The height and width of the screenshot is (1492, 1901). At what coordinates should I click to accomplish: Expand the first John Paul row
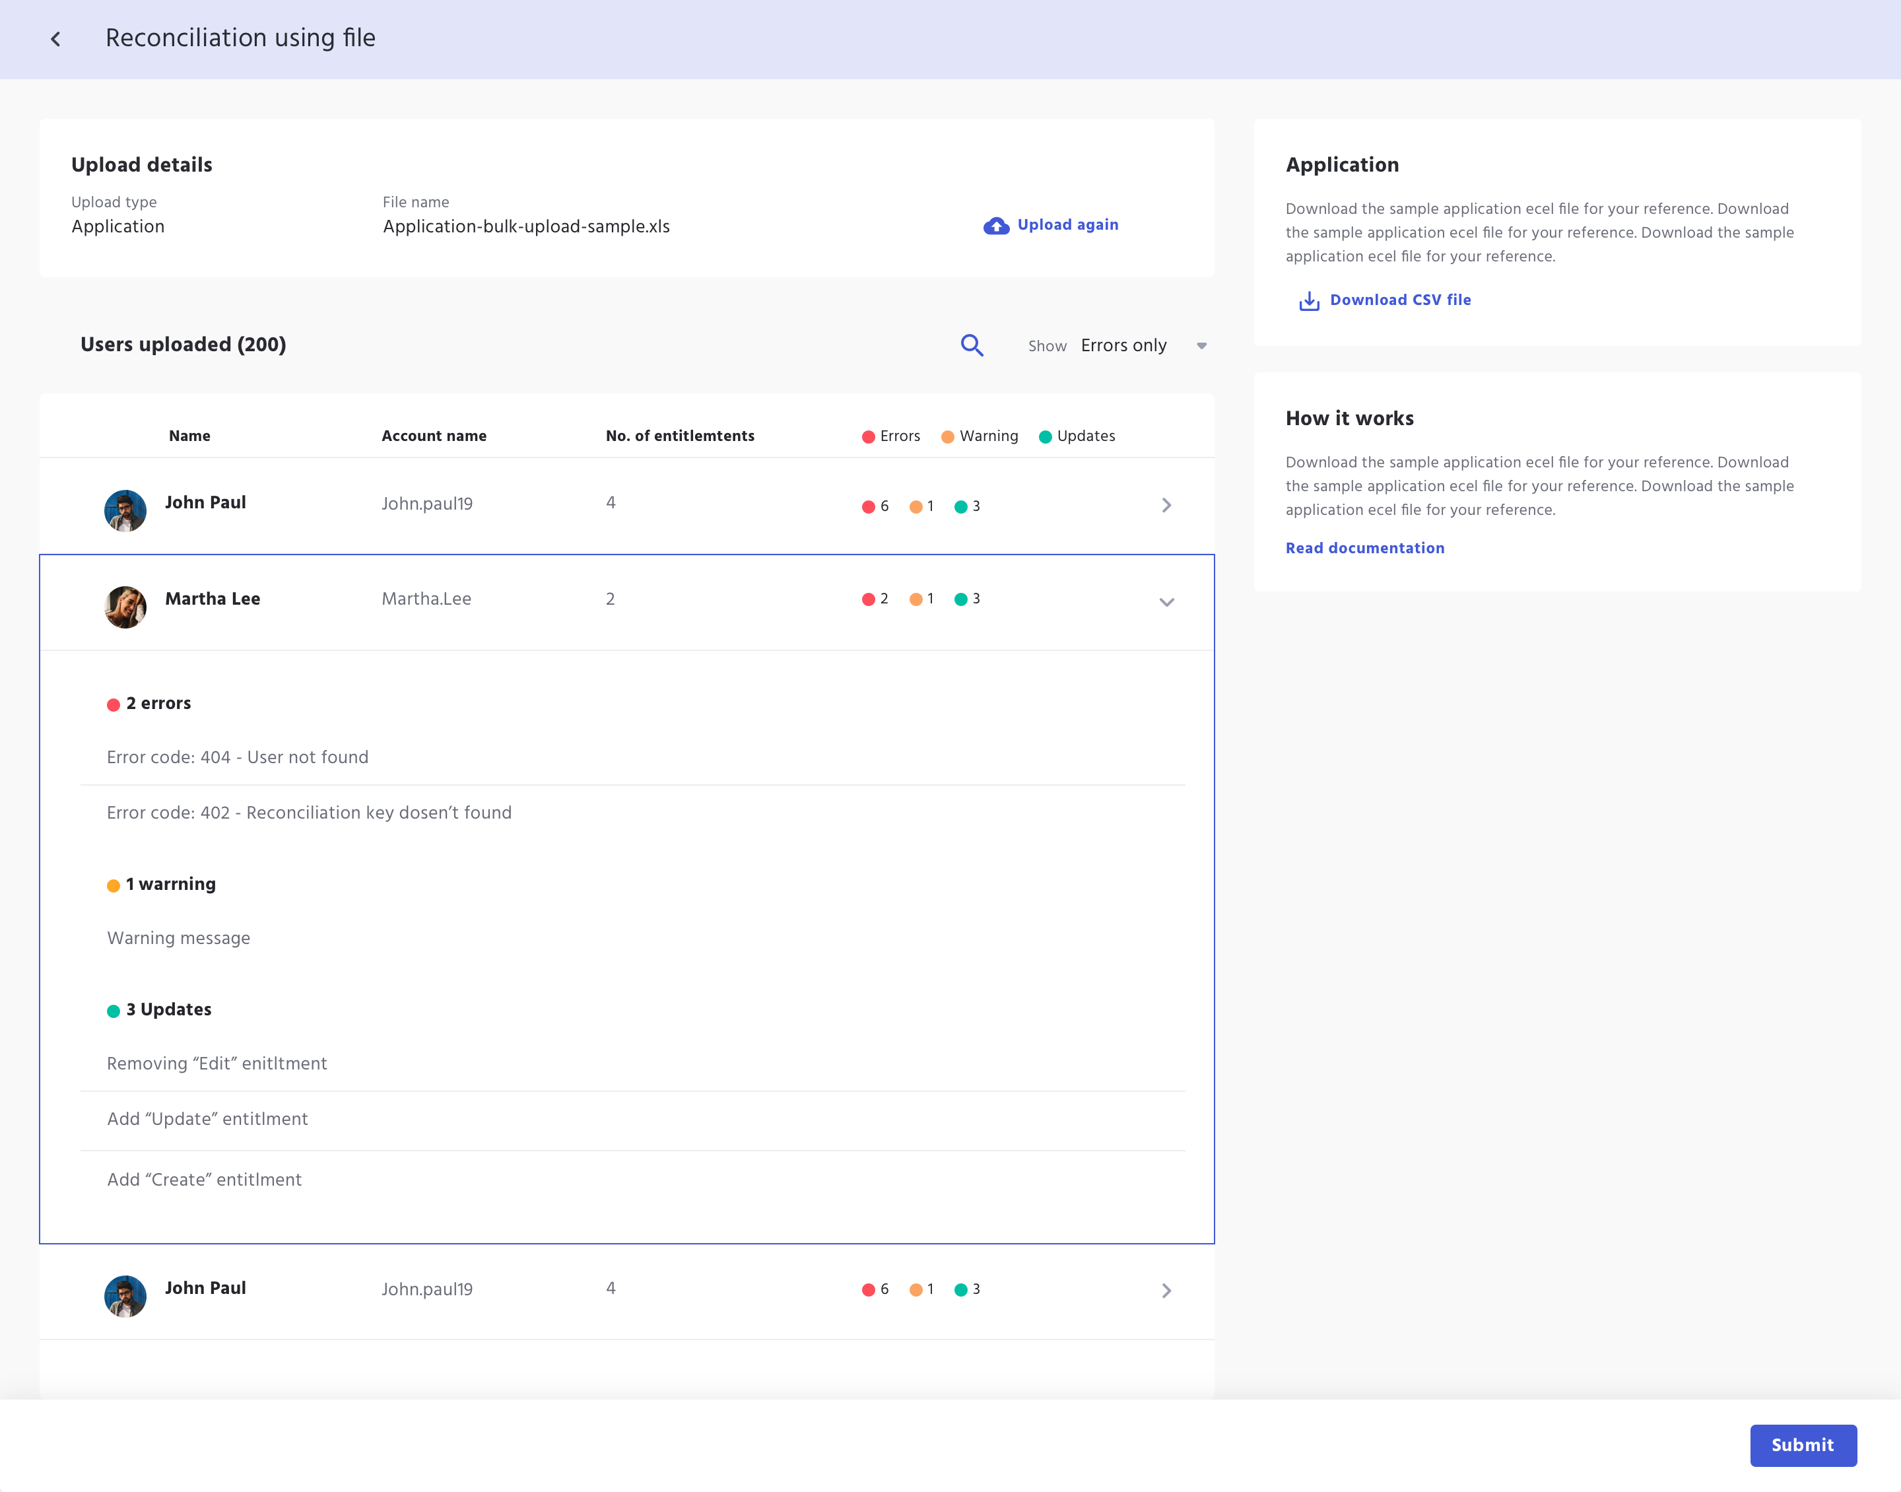1166,505
